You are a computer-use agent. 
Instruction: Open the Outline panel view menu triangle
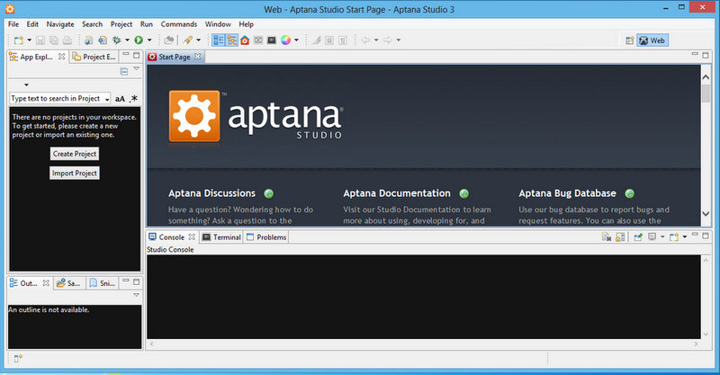point(137,295)
